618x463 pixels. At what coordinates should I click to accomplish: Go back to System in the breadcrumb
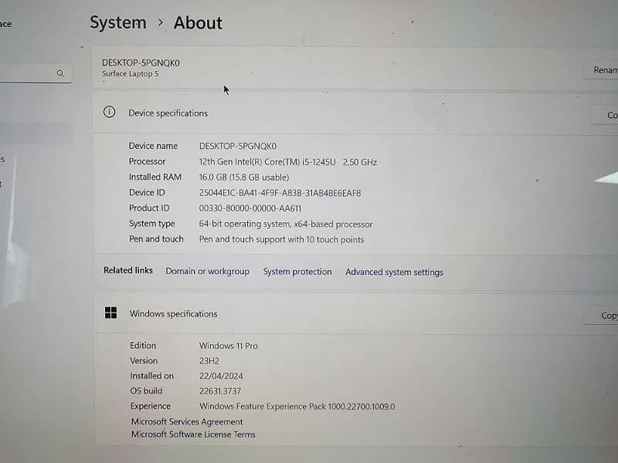(x=117, y=23)
